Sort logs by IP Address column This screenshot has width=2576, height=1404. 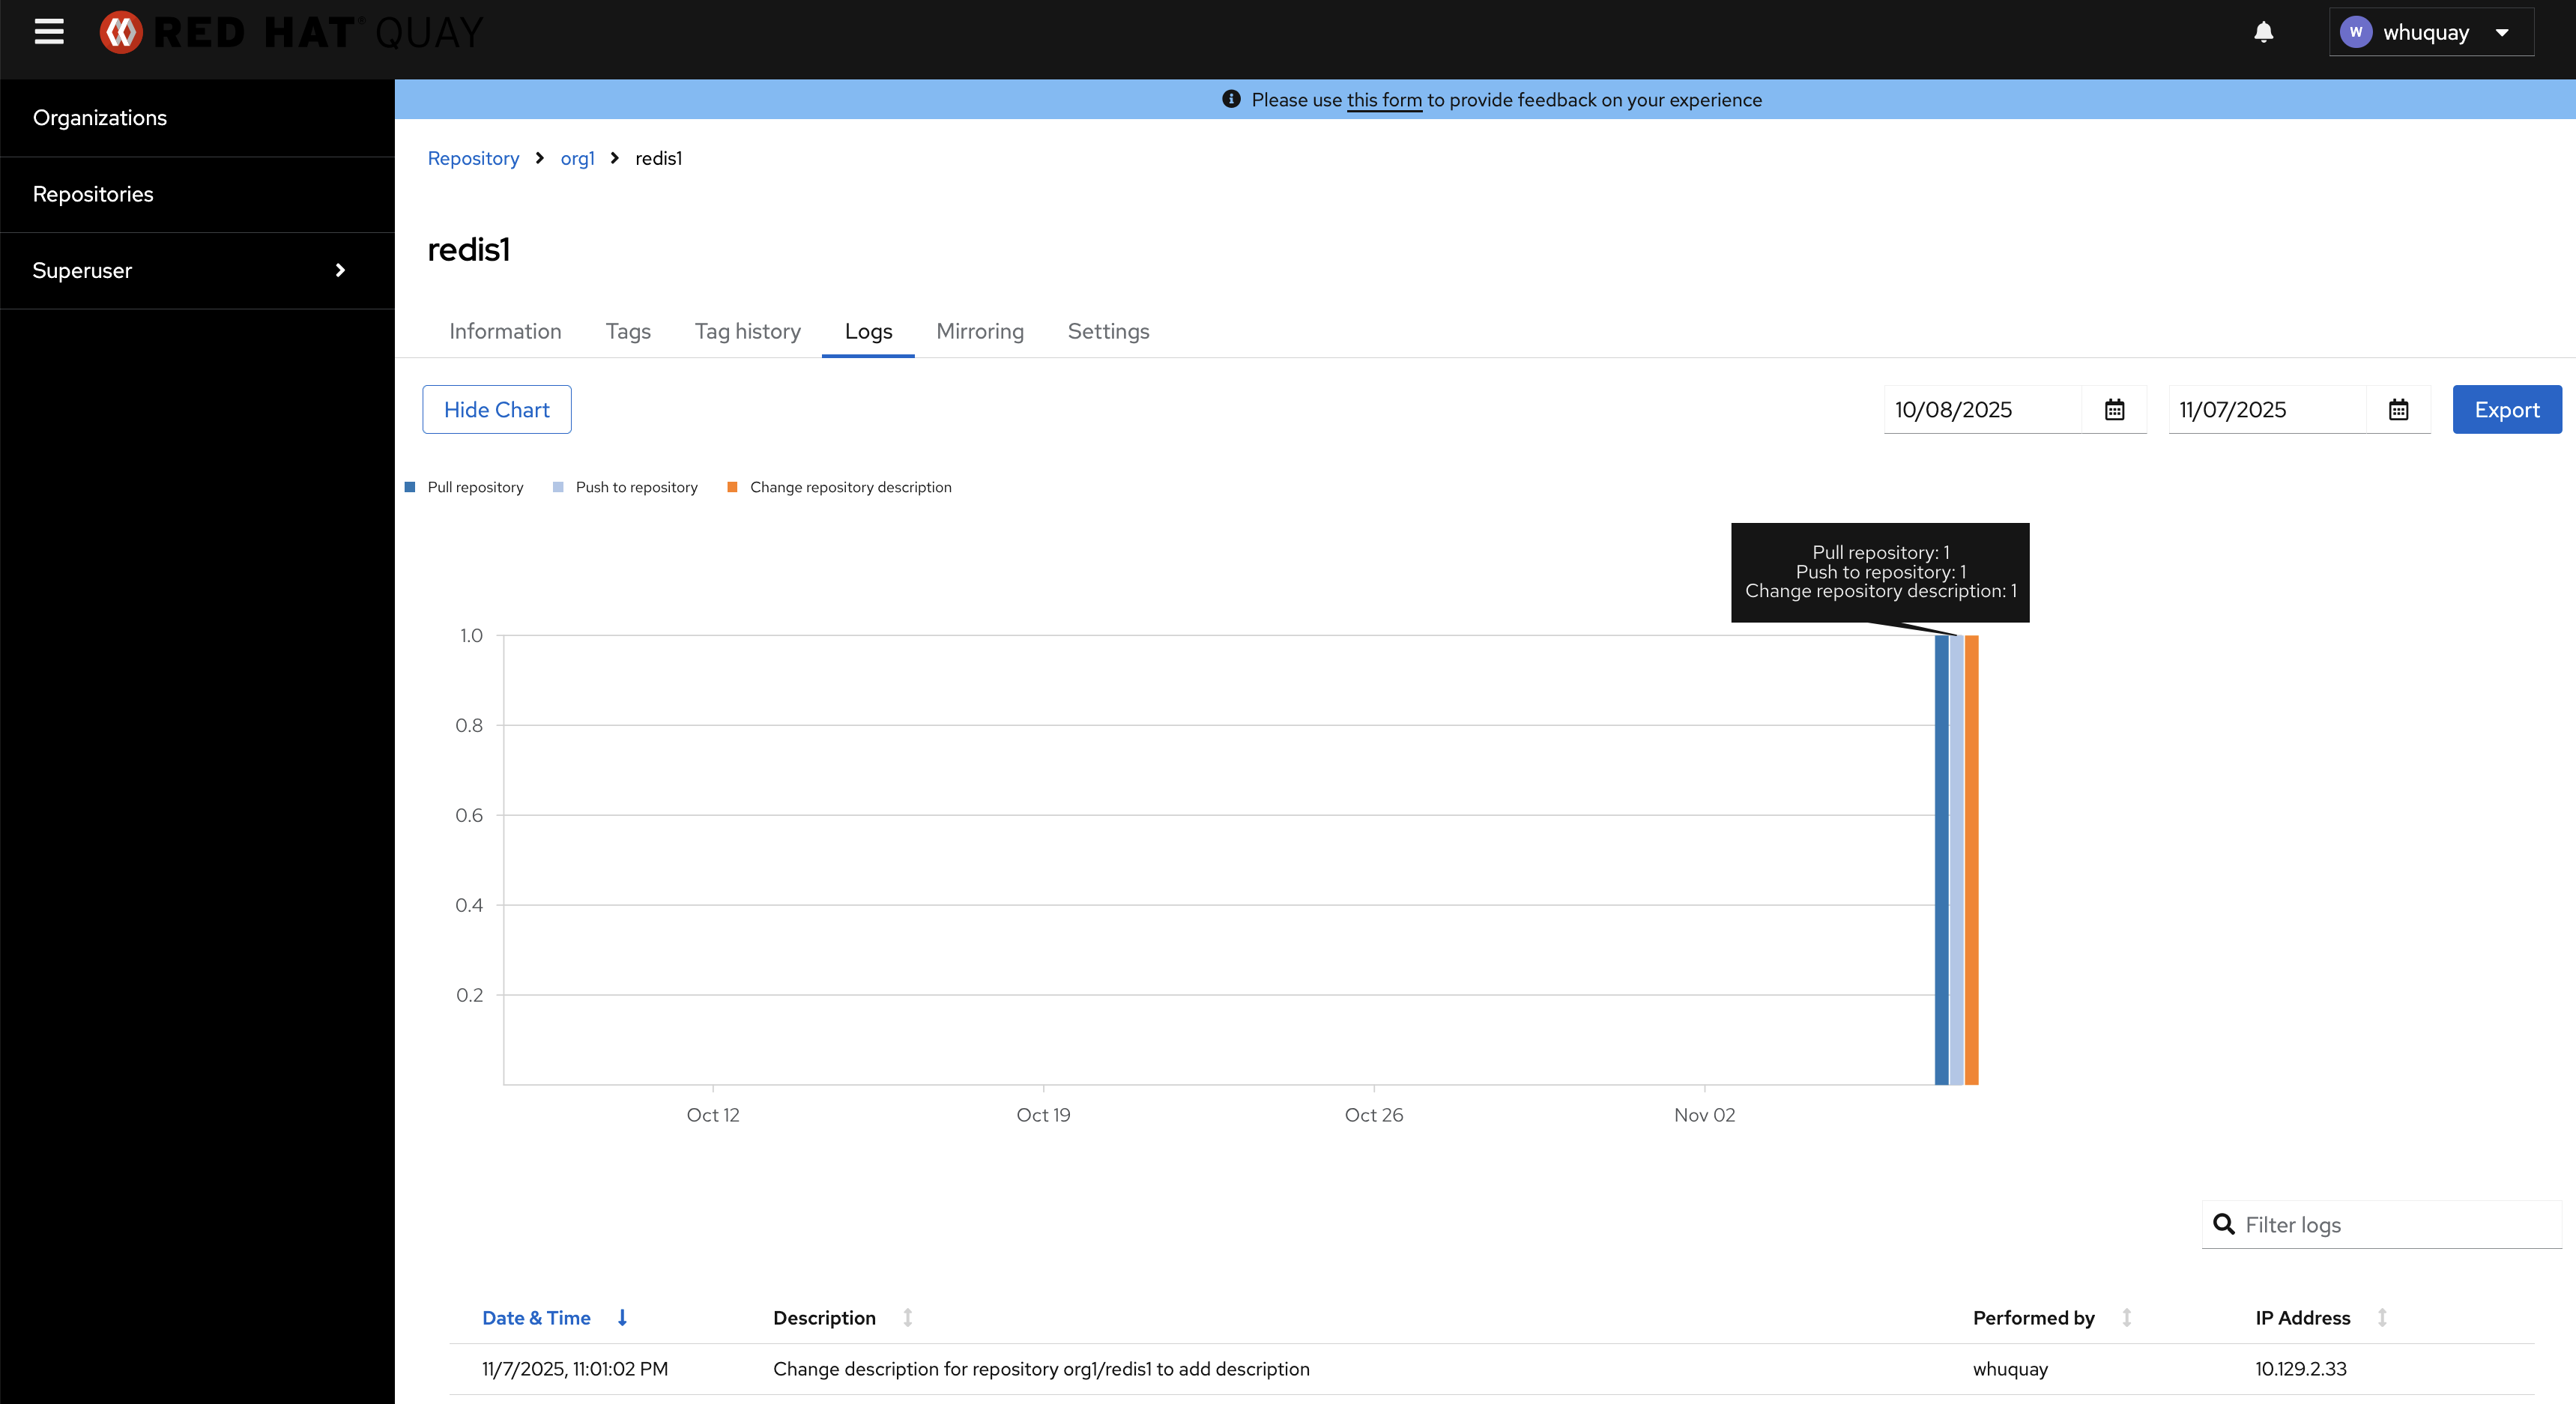point(2382,1318)
